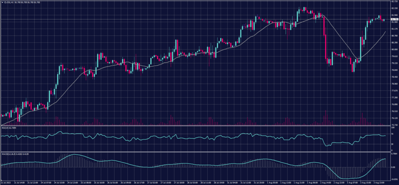
Task: Click the 75.730 price scale label
Action: tap(393, 125)
